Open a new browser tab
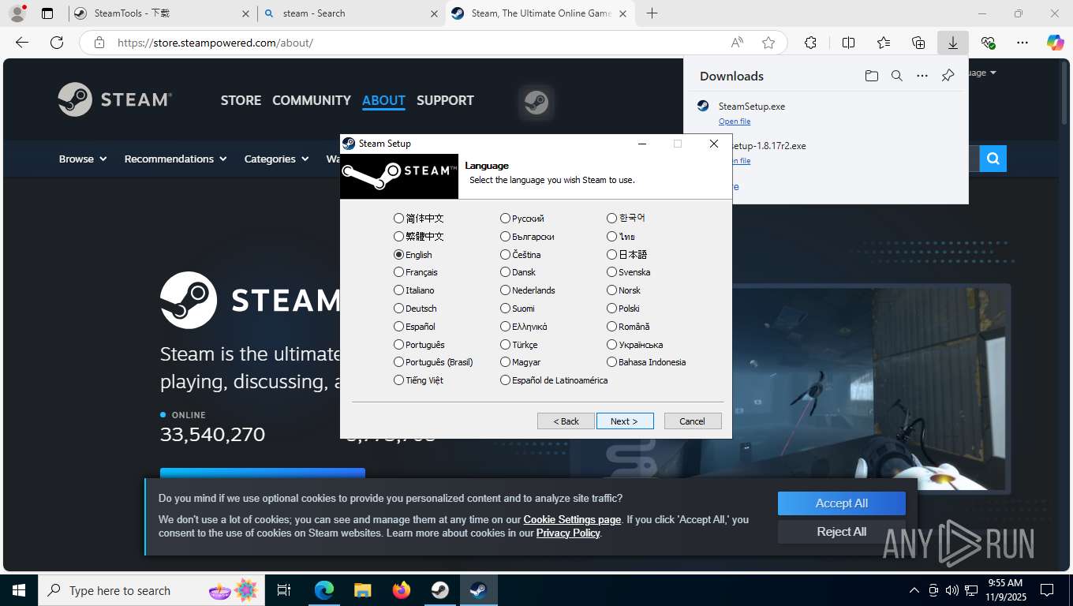The image size is (1073, 606). pyautogui.click(x=652, y=13)
